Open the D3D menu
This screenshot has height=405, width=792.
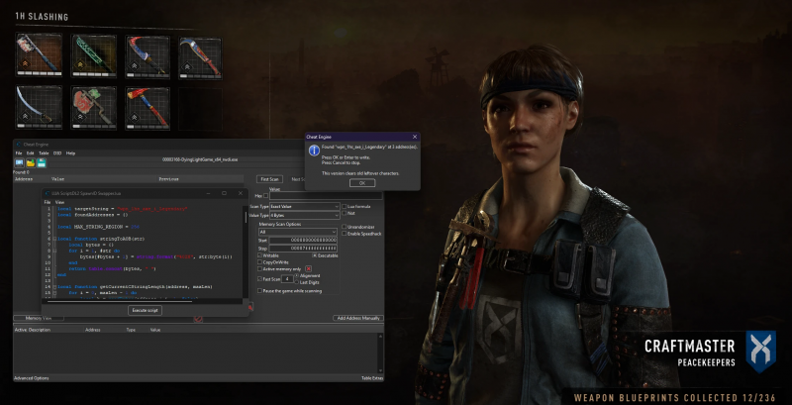point(57,153)
